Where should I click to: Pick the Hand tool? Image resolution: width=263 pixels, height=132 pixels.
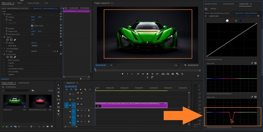pos(59,111)
